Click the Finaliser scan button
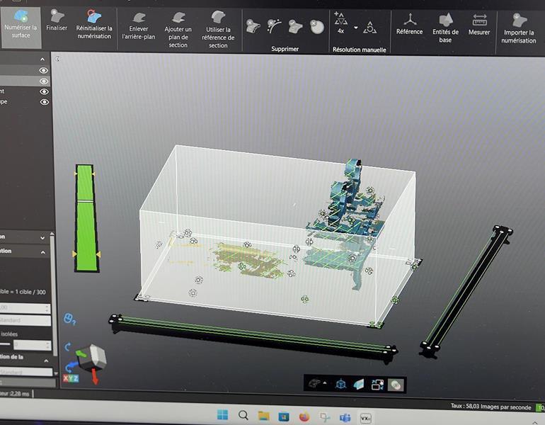Screen dimensions: 545x425 [x=57, y=21]
